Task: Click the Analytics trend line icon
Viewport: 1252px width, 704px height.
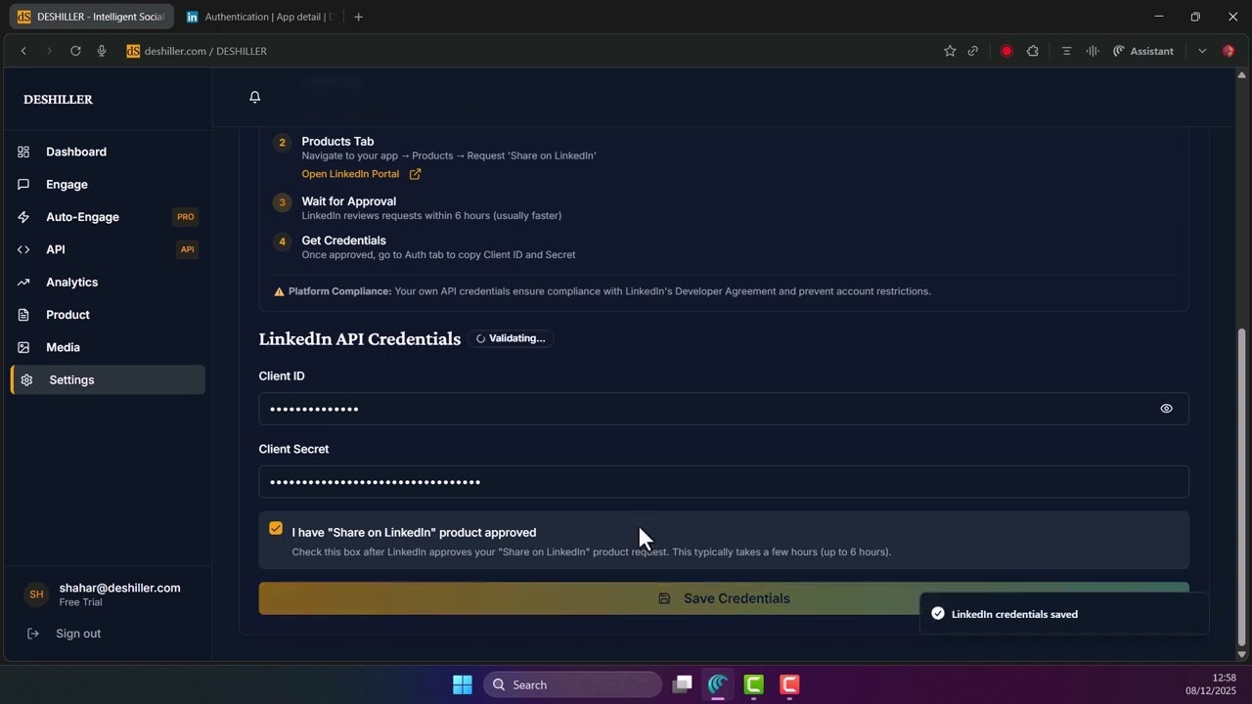Action: point(23,282)
